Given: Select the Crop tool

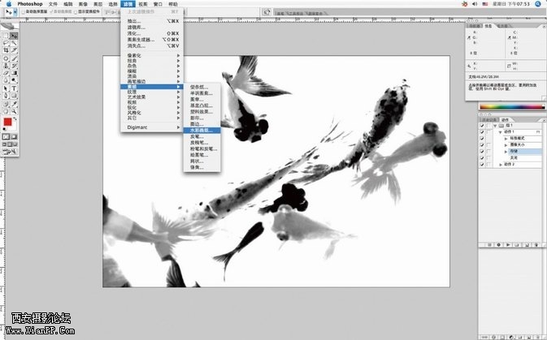Looking at the screenshot, I should point(6,51).
